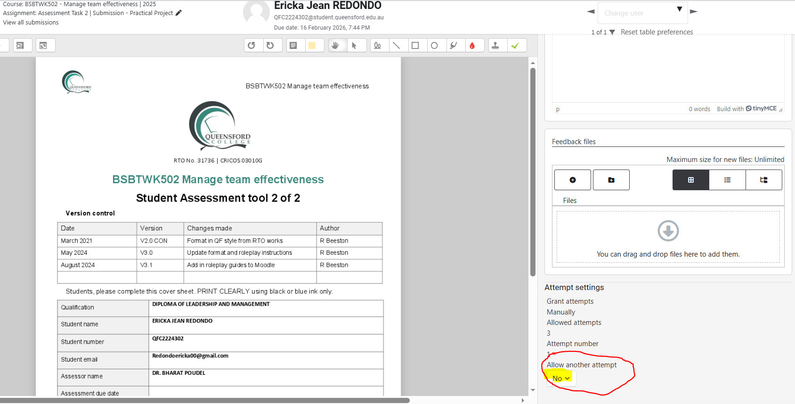Open the yellow comment colour picker
Viewport: 795px width, 404px height.
pos(312,46)
